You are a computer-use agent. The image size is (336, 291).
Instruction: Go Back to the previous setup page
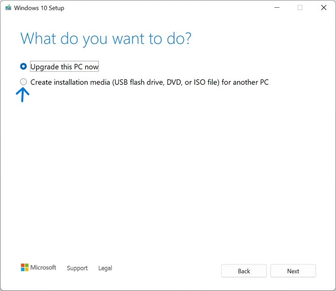[x=244, y=271]
